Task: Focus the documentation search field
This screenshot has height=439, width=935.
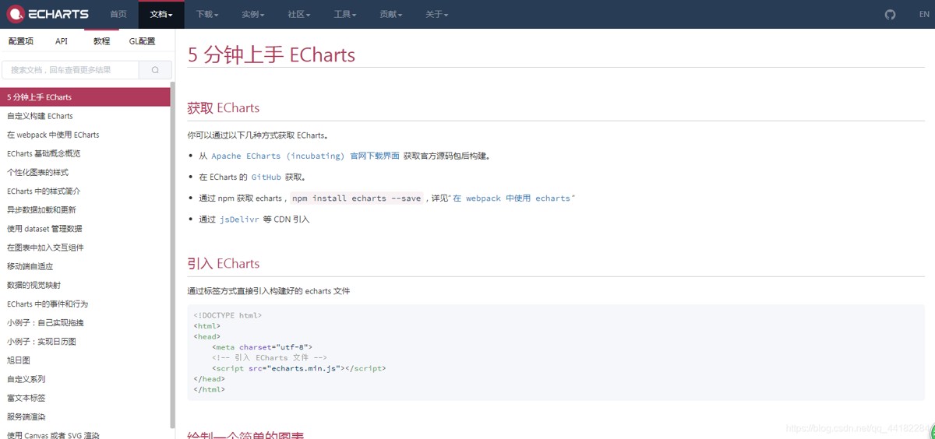Action: tap(70, 70)
